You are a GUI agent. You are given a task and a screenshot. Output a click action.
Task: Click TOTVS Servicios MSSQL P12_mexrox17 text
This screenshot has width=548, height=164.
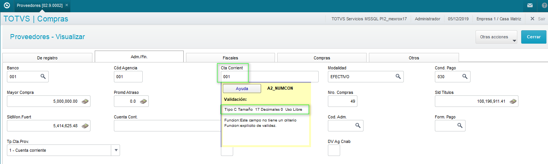(x=369, y=18)
